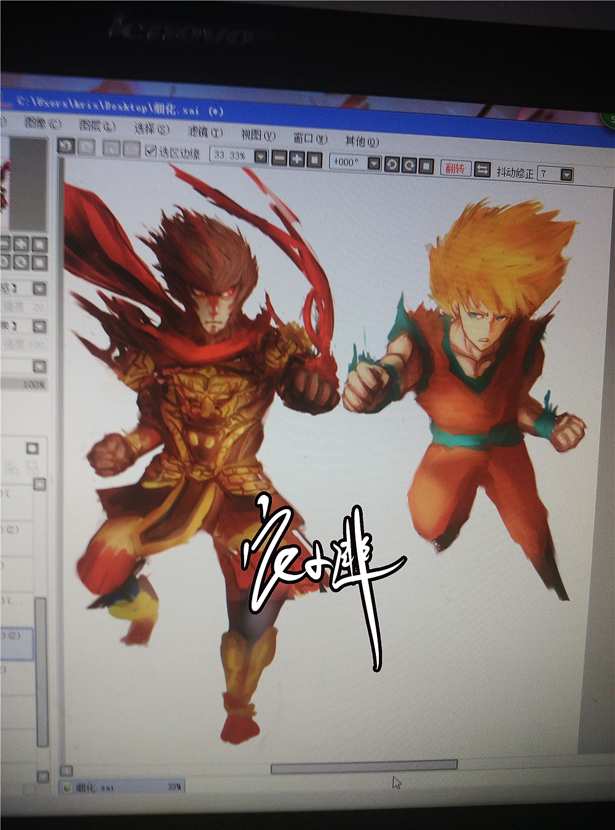Click the scroll-down arrow of the layer panel scrollbar

tap(42, 776)
